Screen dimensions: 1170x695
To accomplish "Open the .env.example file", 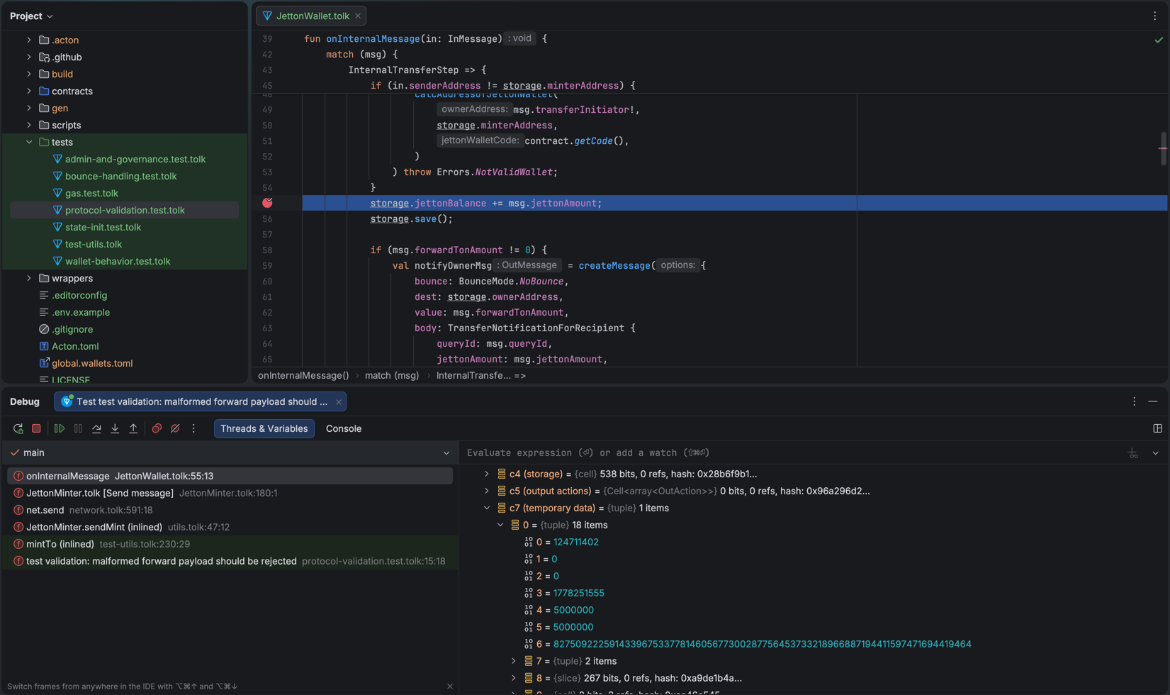I will click(x=80, y=312).
